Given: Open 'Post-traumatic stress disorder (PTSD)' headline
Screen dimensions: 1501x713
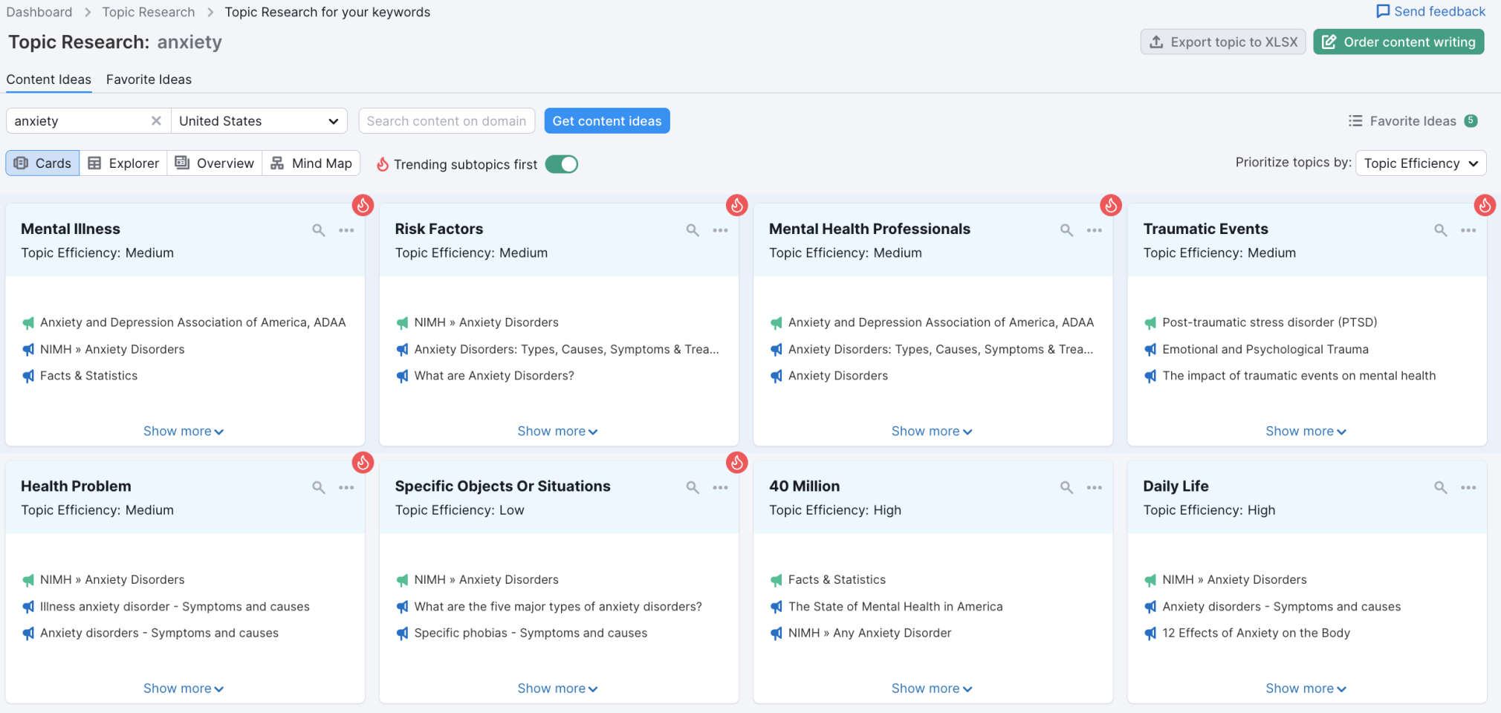Looking at the screenshot, I should click(1269, 322).
